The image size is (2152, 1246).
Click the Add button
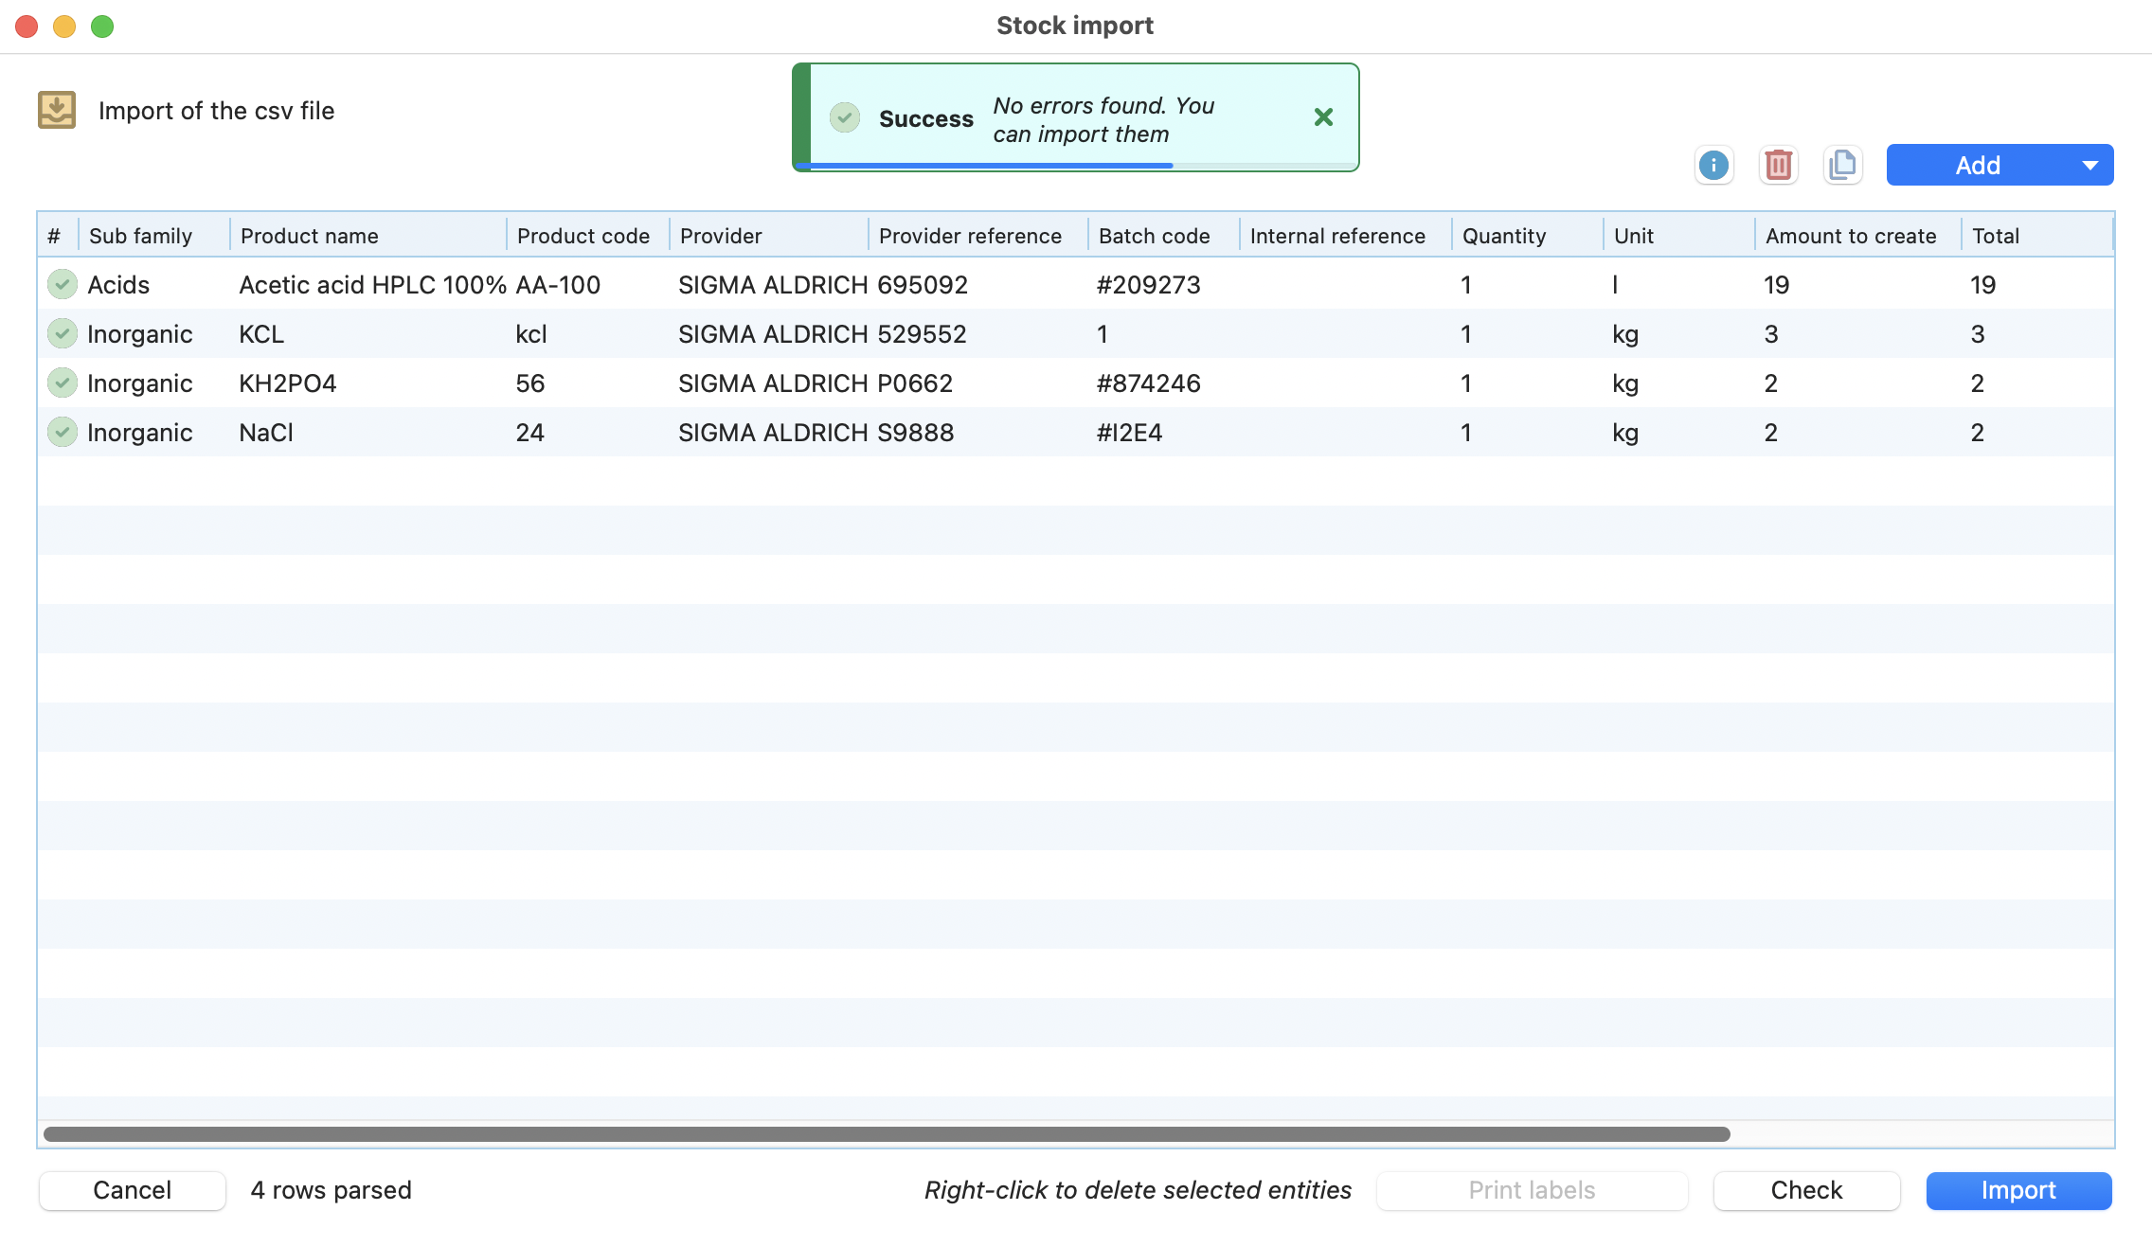1978,166
